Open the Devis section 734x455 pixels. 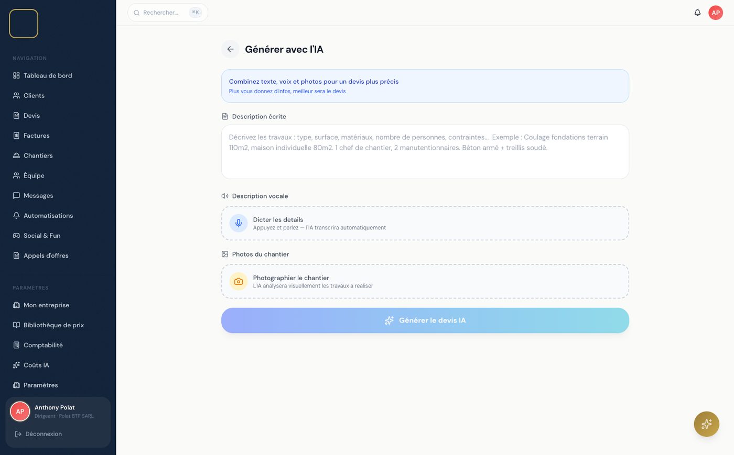tap(58, 116)
